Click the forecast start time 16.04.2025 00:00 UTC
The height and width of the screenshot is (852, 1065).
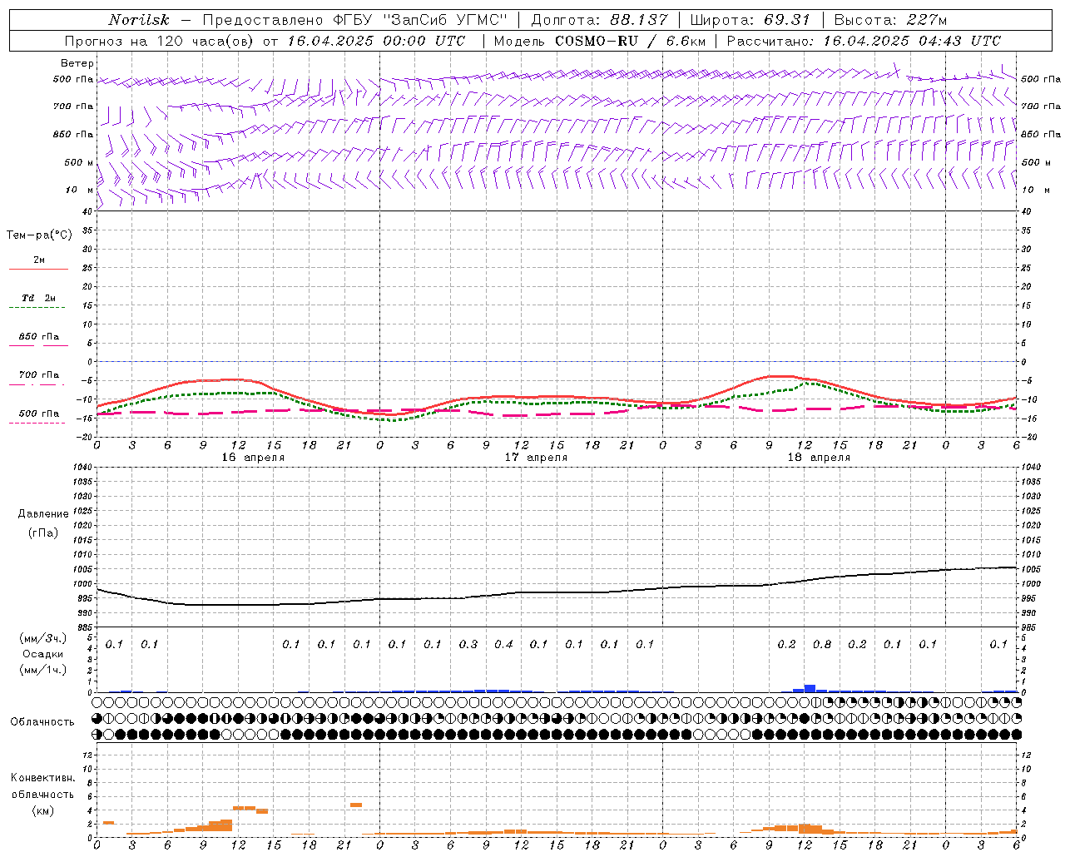376,41
